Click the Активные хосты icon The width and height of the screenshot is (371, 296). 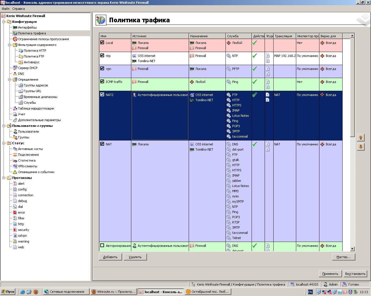pyautogui.click(x=15, y=149)
